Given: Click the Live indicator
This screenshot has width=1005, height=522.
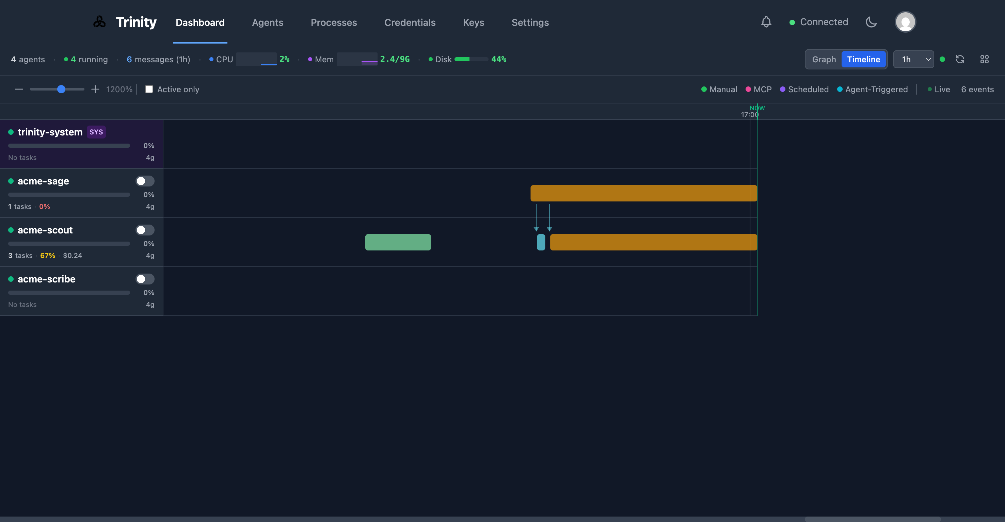Looking at the screenshot, I should 939,89.
